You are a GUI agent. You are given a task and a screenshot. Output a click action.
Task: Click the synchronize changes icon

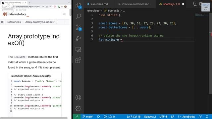(x=98, y=117)
